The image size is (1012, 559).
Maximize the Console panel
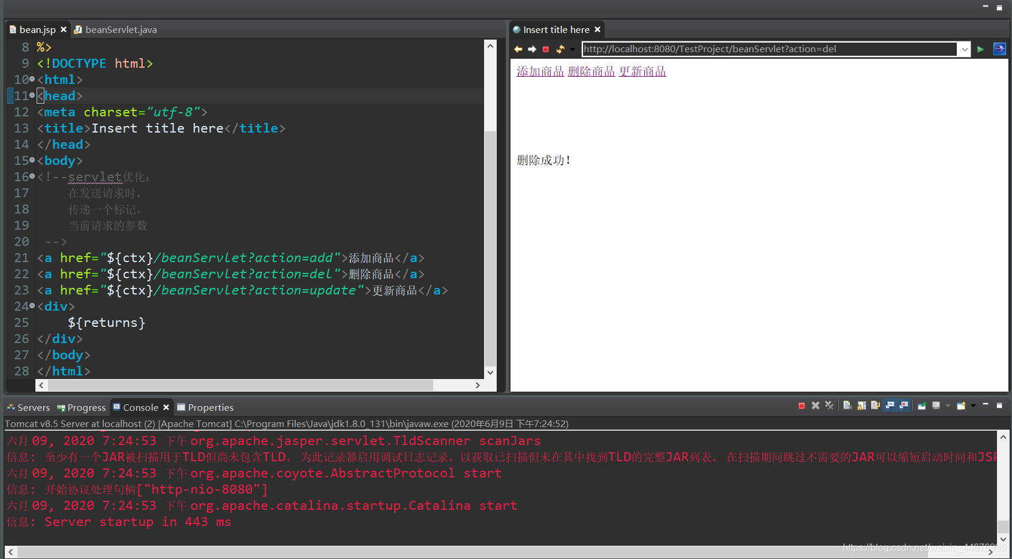(999, 405)
